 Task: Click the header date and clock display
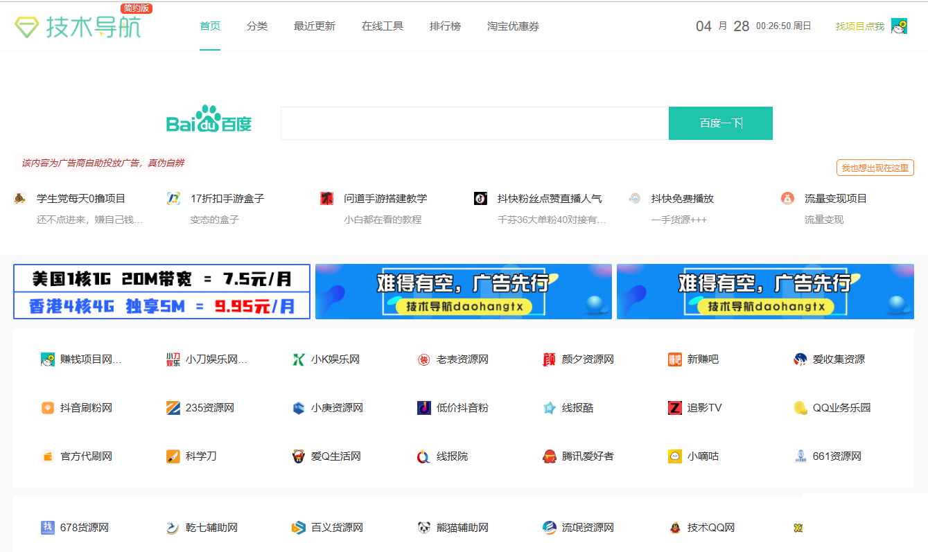(753, 26)
